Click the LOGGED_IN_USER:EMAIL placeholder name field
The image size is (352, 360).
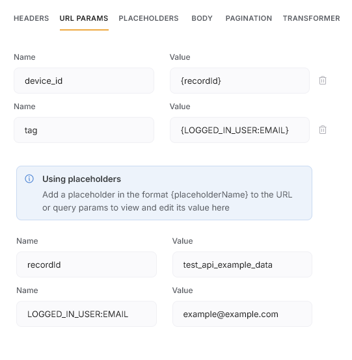point(87,314)
